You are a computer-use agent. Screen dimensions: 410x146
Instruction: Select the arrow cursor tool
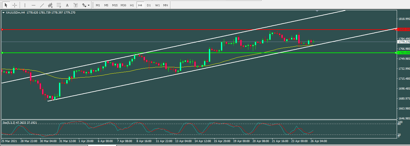[x=5, y=5]
